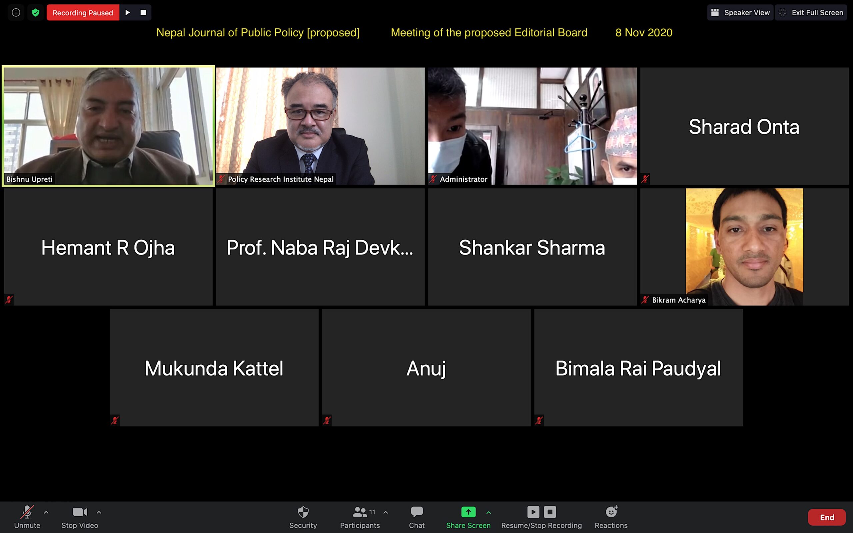Image resolution: width=853 pixels, height=533 pixels.
Task: Expand share options arrow beside Share Screen
Action: (488, 512)
